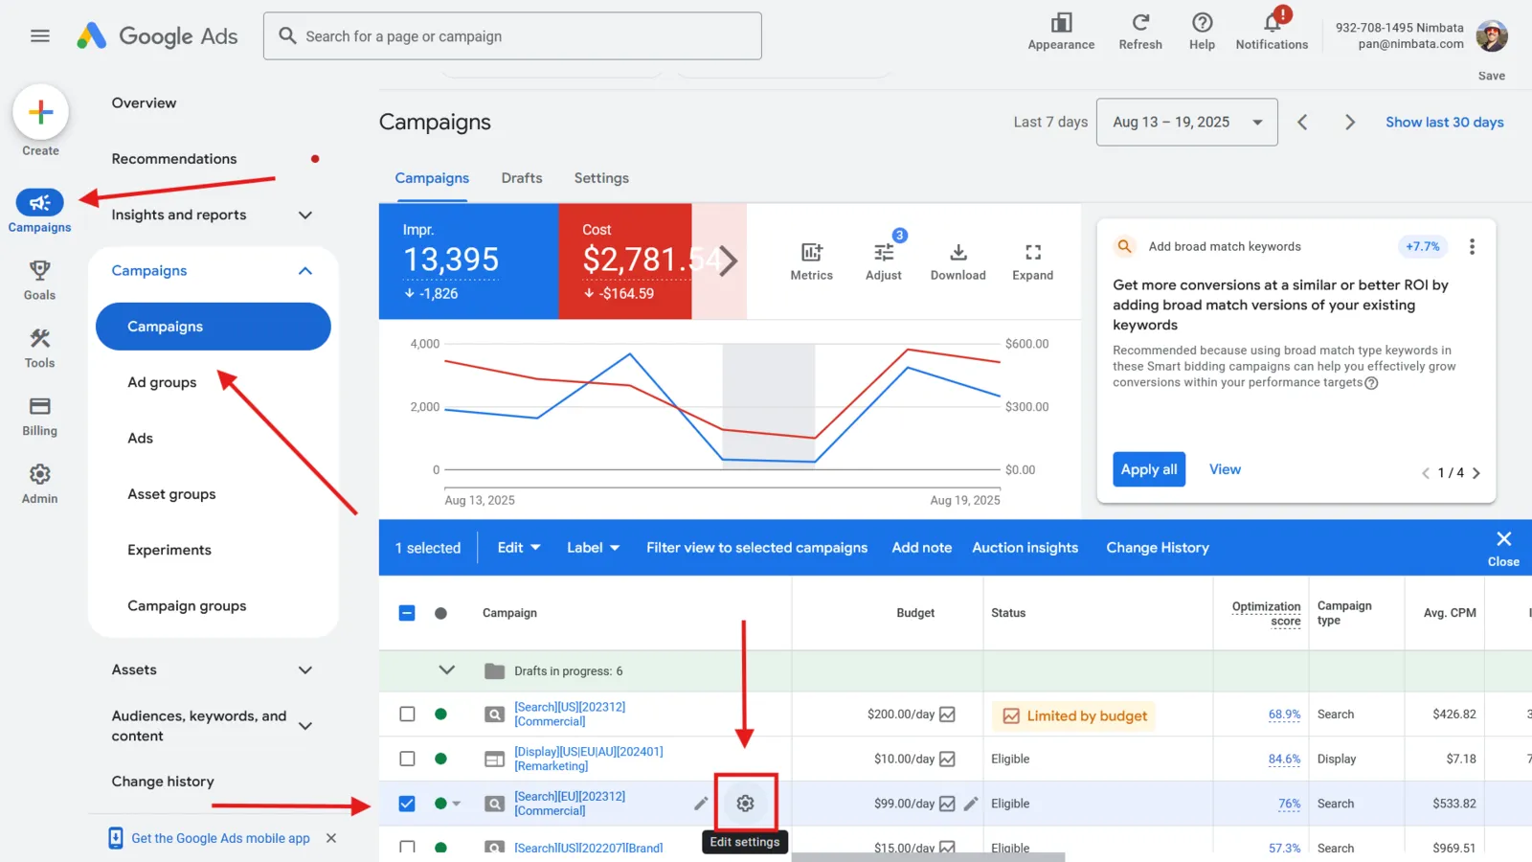Click the search for page or campaign field
This screenshot has width=1532, height=862.
pyautogui.click(x=512, y=36)
